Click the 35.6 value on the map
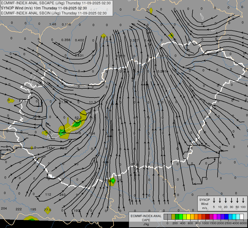The height and width of the screenshot is (228, 248). 36,117
